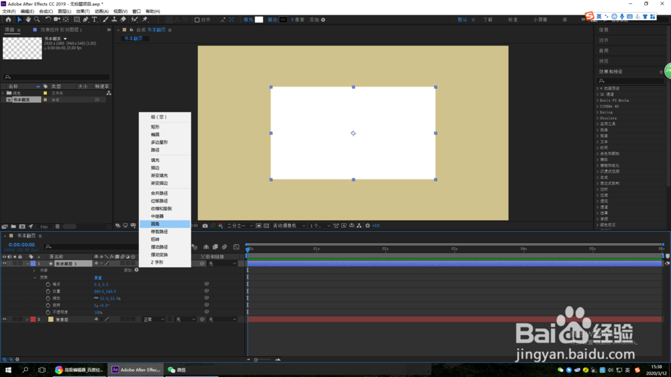Screen dimensions: 671x377
Task: Hide 背景层 layer with its eye icon
Action: click(4, 319)
